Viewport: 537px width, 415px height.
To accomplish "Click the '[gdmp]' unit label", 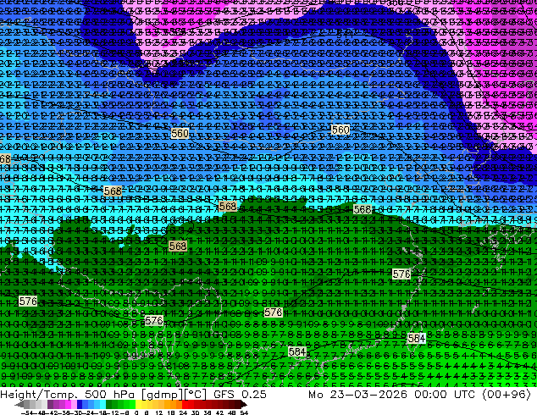I will click(162, 395).
